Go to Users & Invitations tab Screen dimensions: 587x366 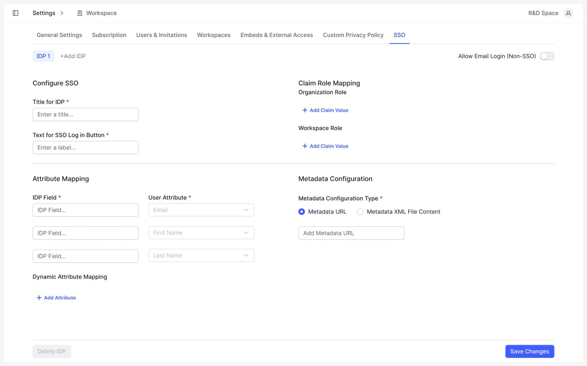(162, 35)
